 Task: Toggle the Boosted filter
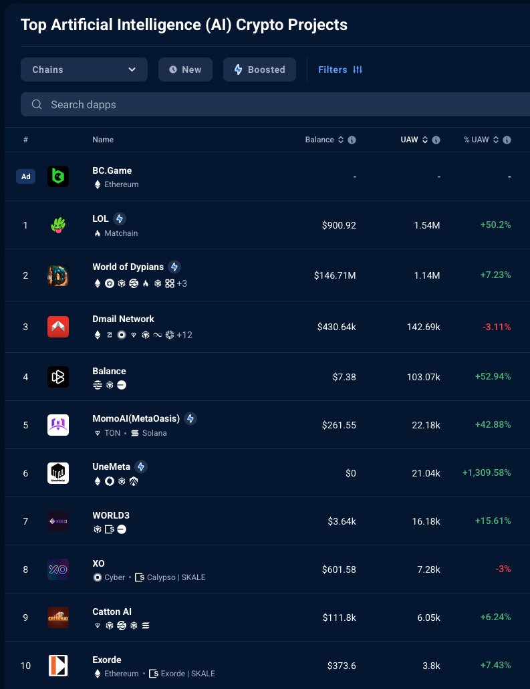pos(260,70)
